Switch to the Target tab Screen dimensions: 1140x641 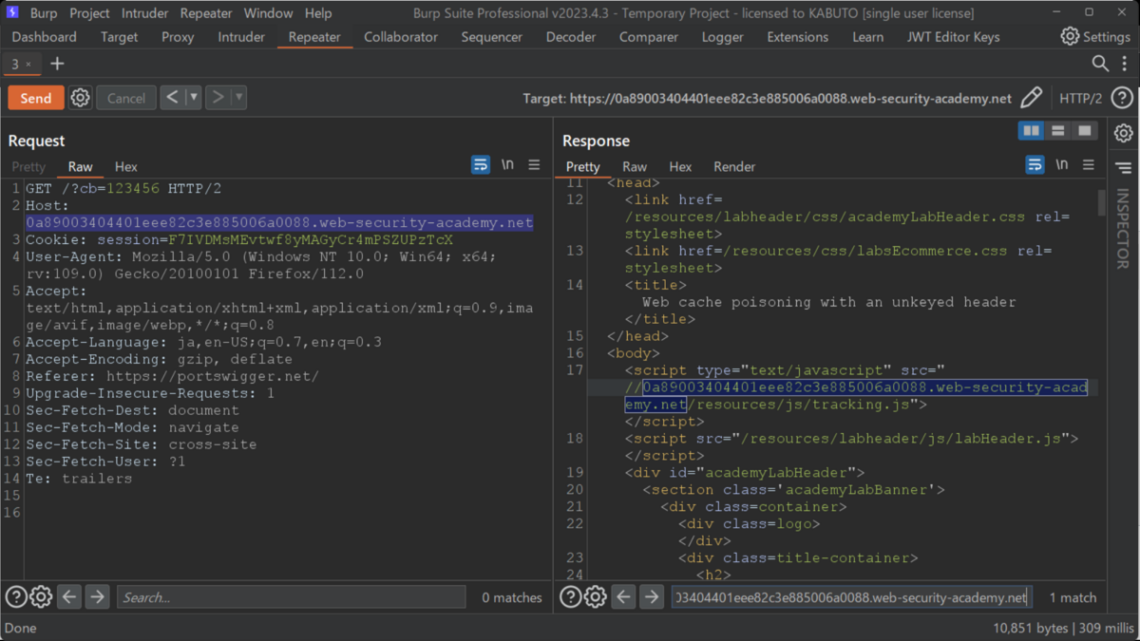tap(119, 36)
